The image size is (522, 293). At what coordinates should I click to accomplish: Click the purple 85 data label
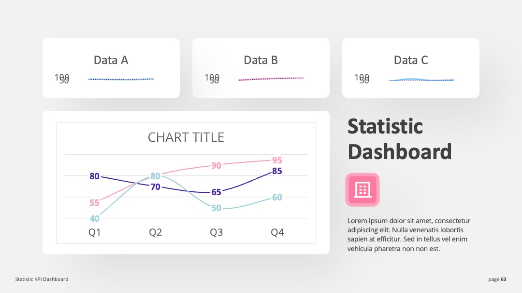click(x=277, y=171)
